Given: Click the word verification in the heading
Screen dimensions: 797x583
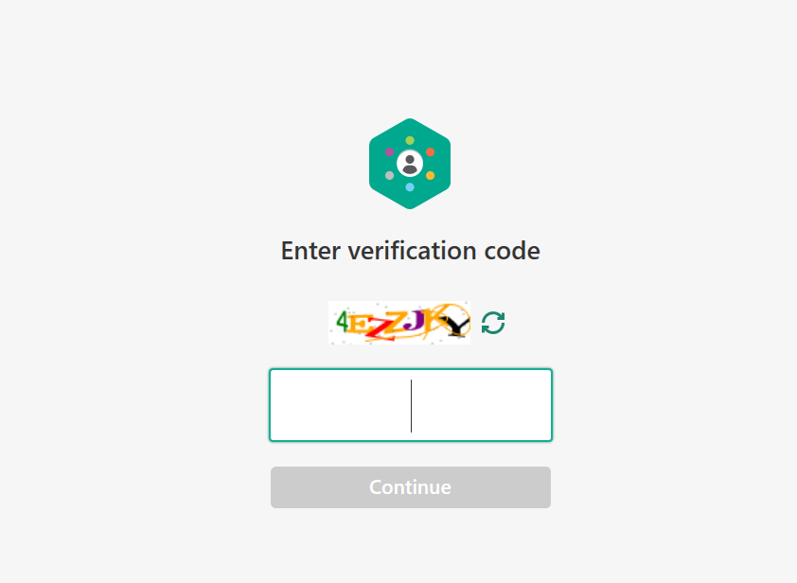Looking at the screenshot, I should 412,251.
